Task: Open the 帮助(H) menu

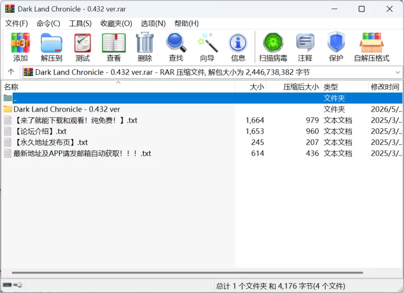Action: pyautogui.click(x=186, y=23)
